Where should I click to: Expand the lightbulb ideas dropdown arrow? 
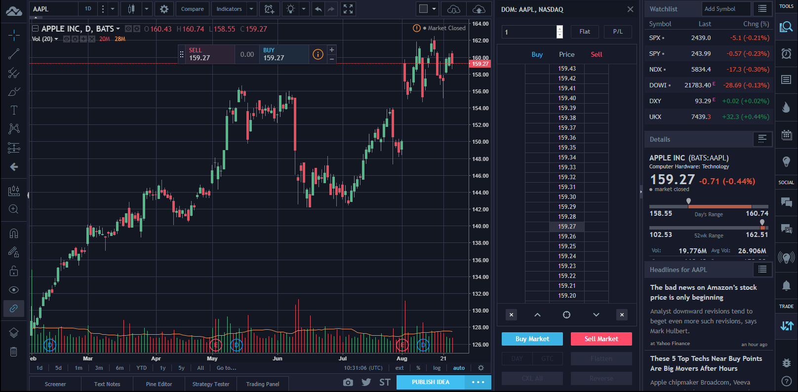coord(304,9)
